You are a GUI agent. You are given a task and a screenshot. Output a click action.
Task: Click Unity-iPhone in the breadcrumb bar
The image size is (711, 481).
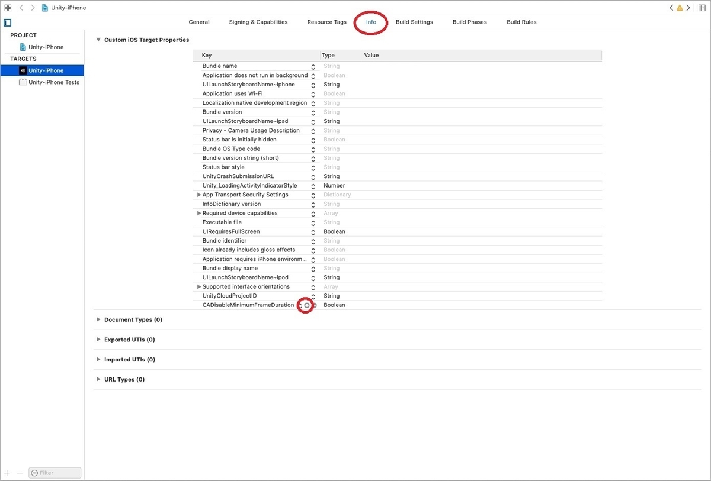(69, 8)
